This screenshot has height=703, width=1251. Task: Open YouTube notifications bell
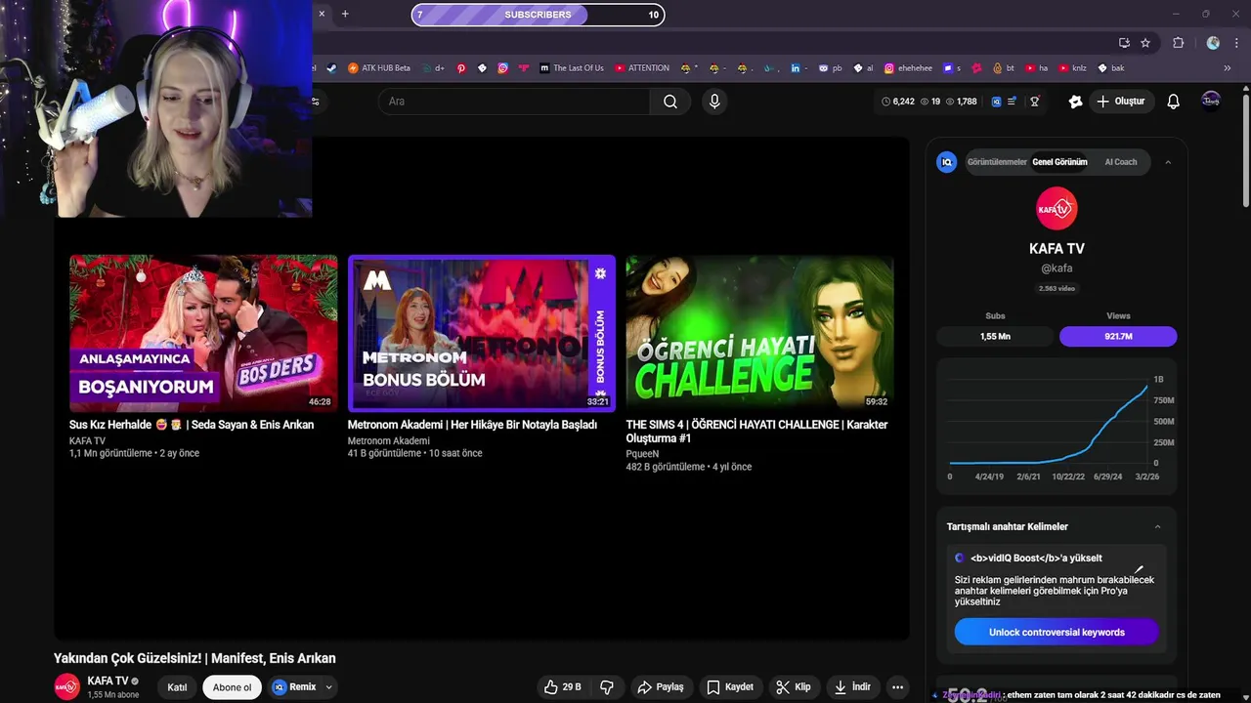click(1174, 102)
